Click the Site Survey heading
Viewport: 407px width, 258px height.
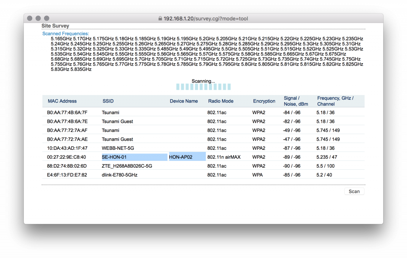pyautogui.click(x=55, y=26)
